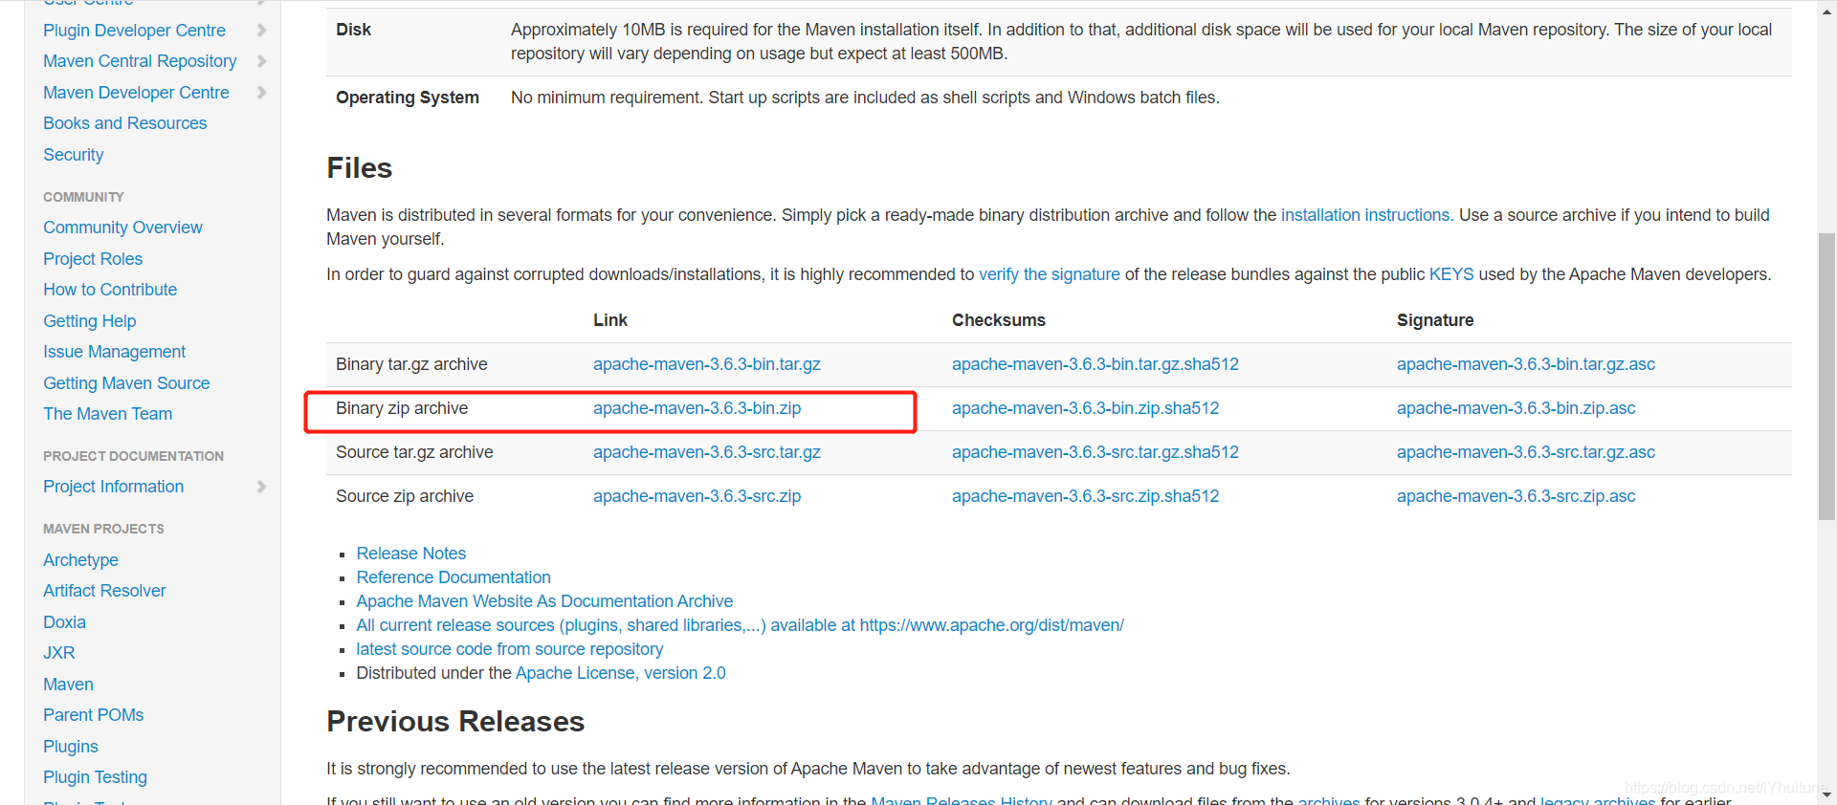Open Apache Maven Website As Documentation Archive
The height and width of the screenshot is (805, 1837).
544,601
